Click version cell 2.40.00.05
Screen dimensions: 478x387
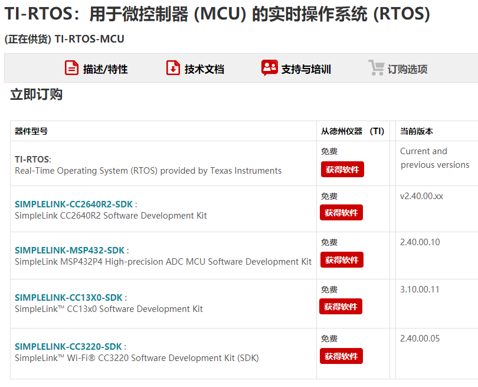[420, 339]
